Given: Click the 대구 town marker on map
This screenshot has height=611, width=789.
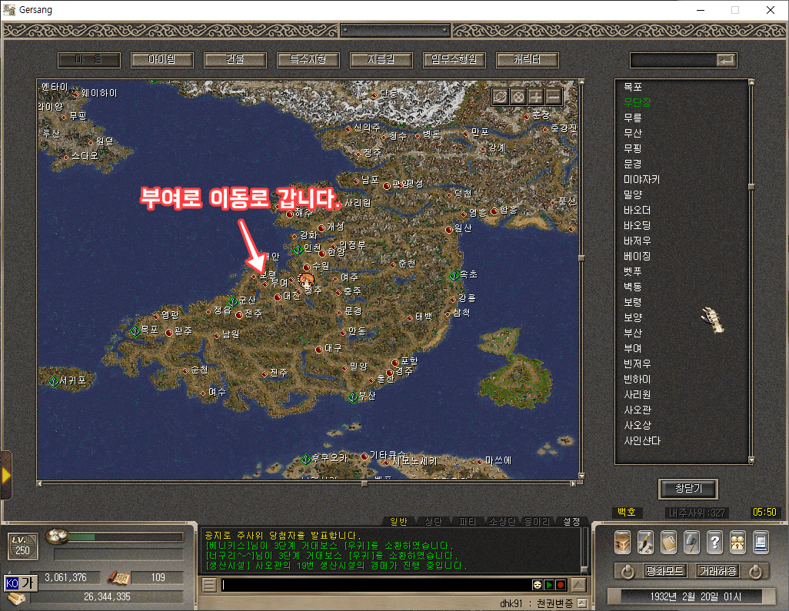Looking at the screenshot, I should pos(318,349).
